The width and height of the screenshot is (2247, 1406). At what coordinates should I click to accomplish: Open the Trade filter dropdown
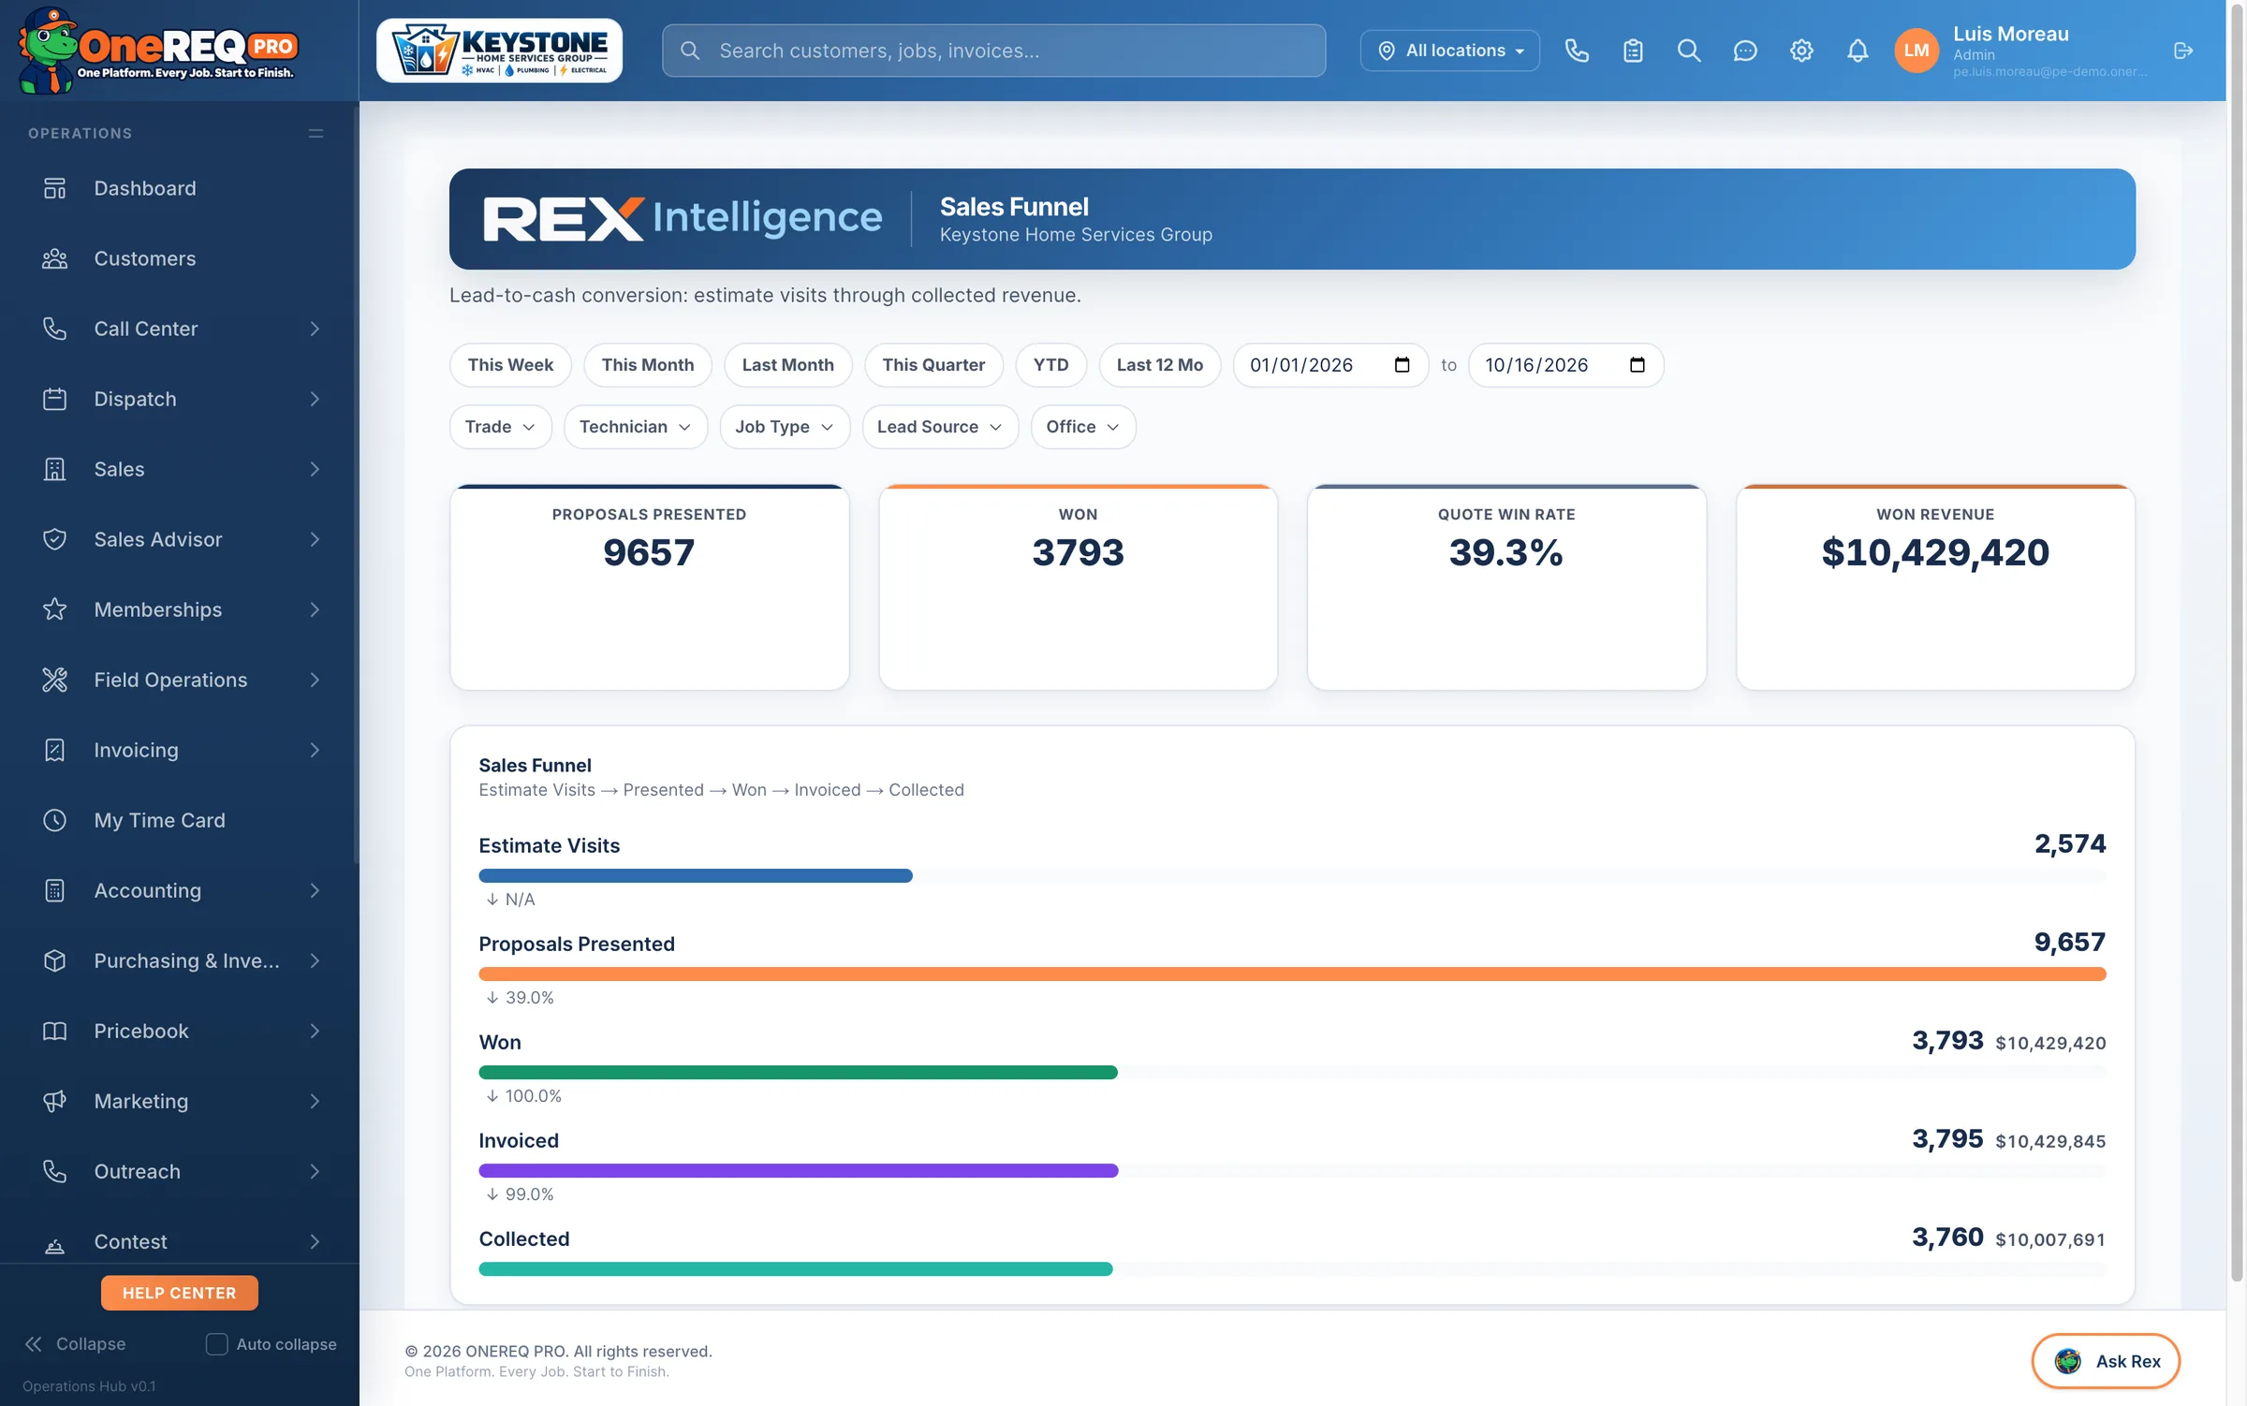pos(500,427)
